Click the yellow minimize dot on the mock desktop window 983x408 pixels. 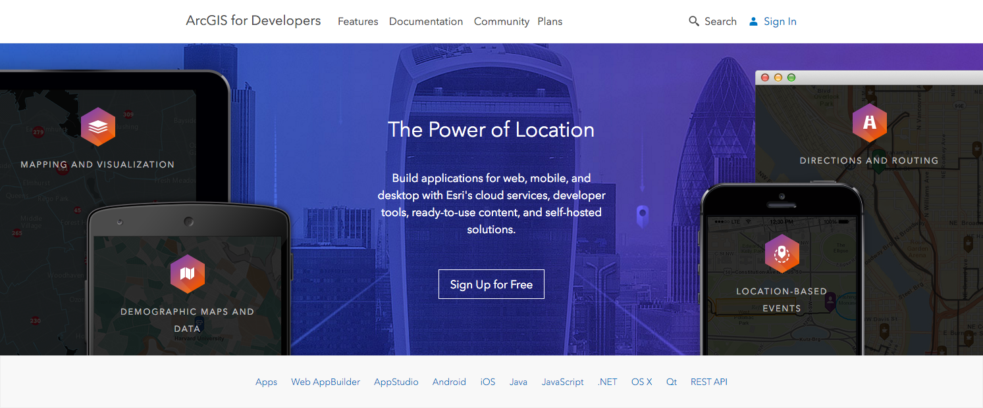point(778,78)
